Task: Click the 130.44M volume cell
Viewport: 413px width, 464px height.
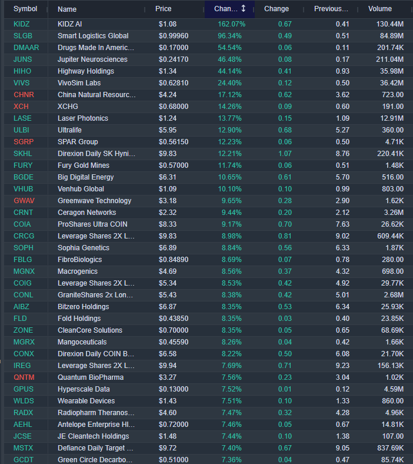Action: pyautogui.click(x=390, y=24)
